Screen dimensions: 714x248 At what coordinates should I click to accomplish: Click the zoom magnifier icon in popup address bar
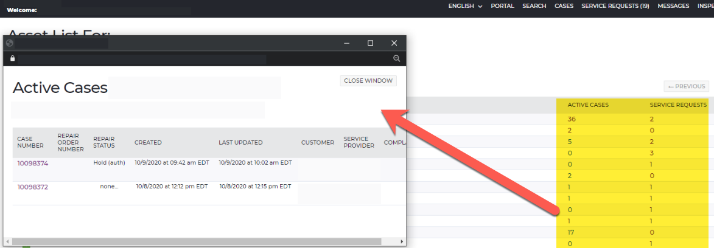tap(397, 58)
